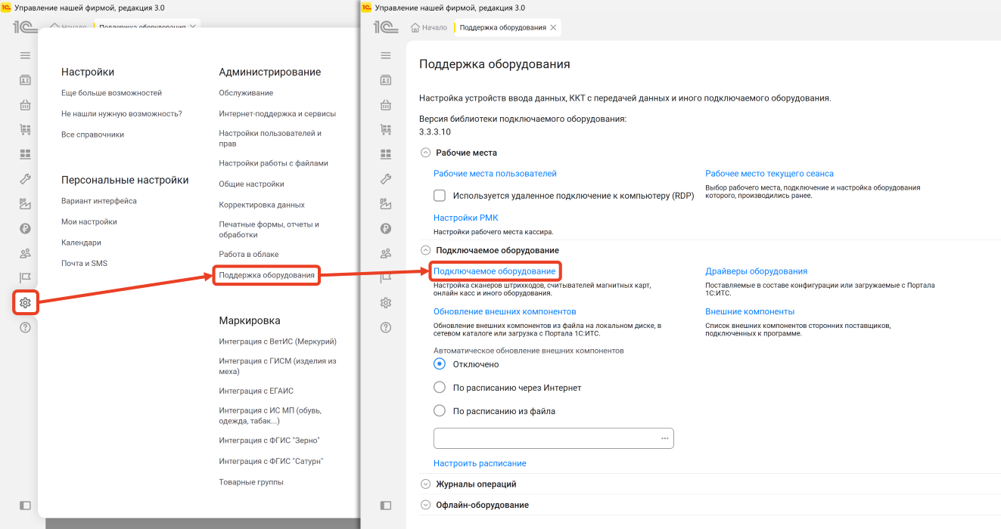Open the help question-mark icon in left window
Image resolution: width=1001 pixels, height=529 pixels.
[x=25, y=327]
